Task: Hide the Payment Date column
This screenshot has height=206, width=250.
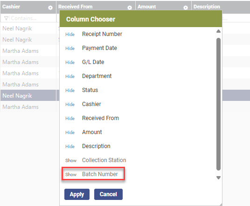Action: [70, 49]
